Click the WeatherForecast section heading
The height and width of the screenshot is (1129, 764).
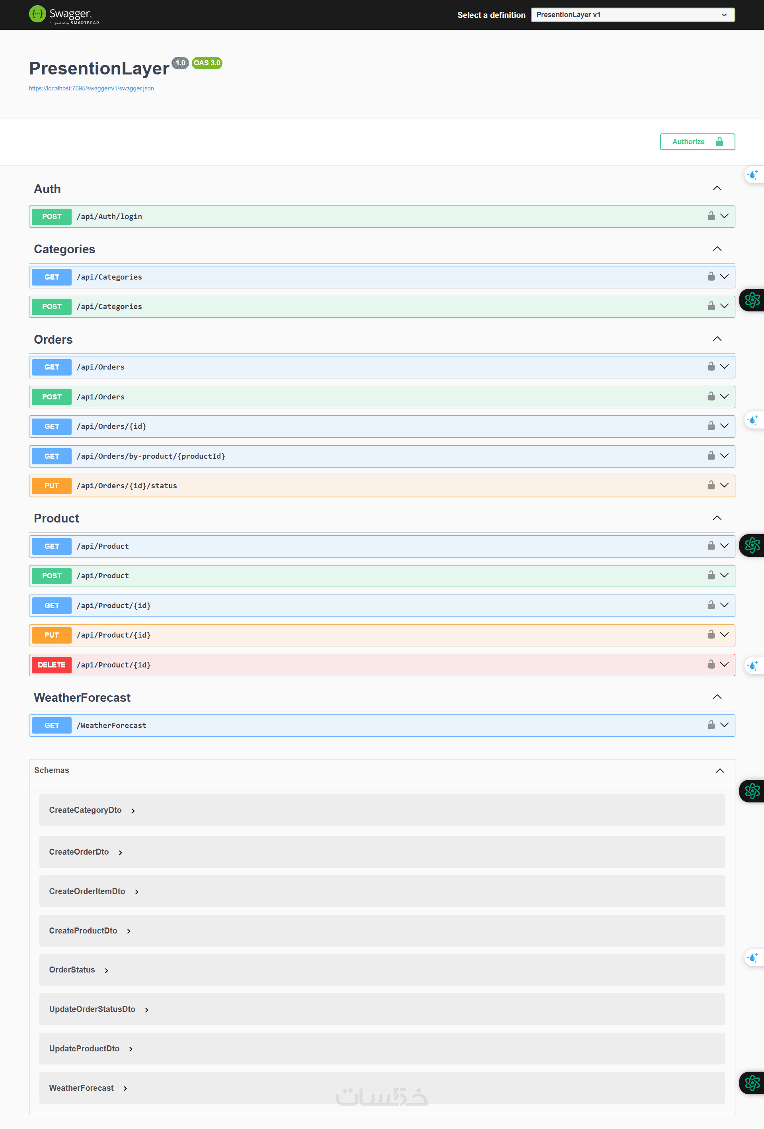coord(82,698)
